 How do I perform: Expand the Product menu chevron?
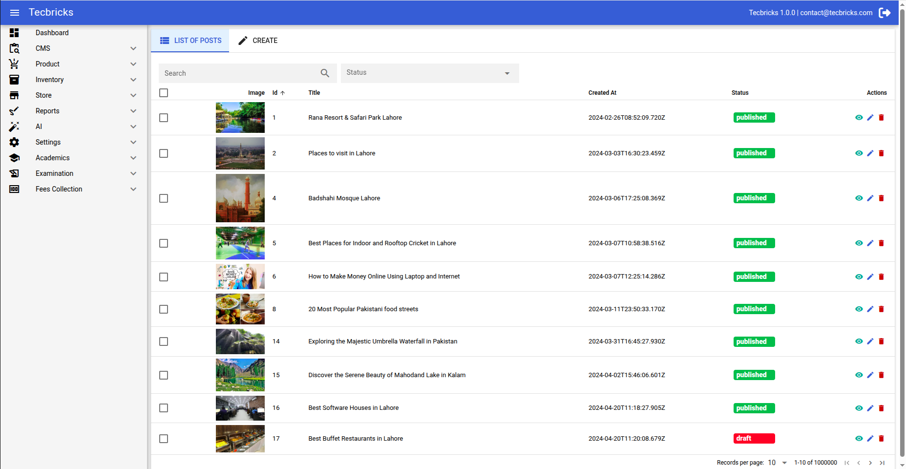[x=133, y=64]
